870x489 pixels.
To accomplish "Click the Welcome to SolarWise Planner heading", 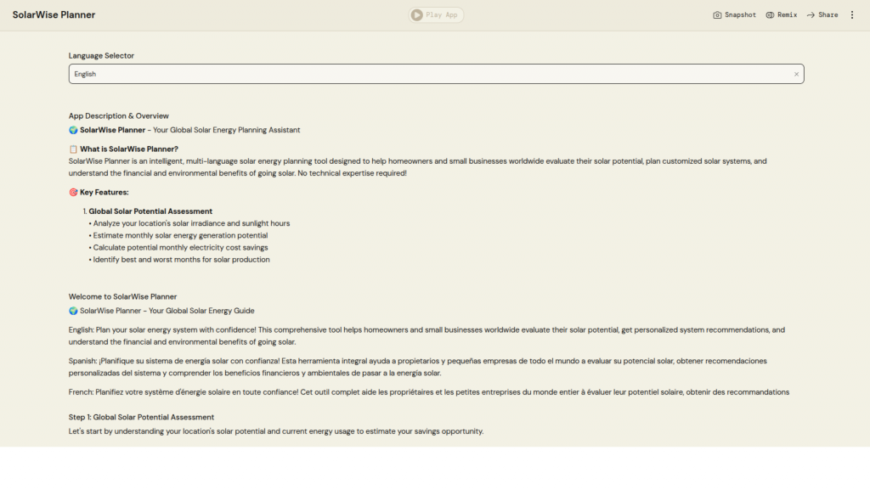I will pos(122,297).
